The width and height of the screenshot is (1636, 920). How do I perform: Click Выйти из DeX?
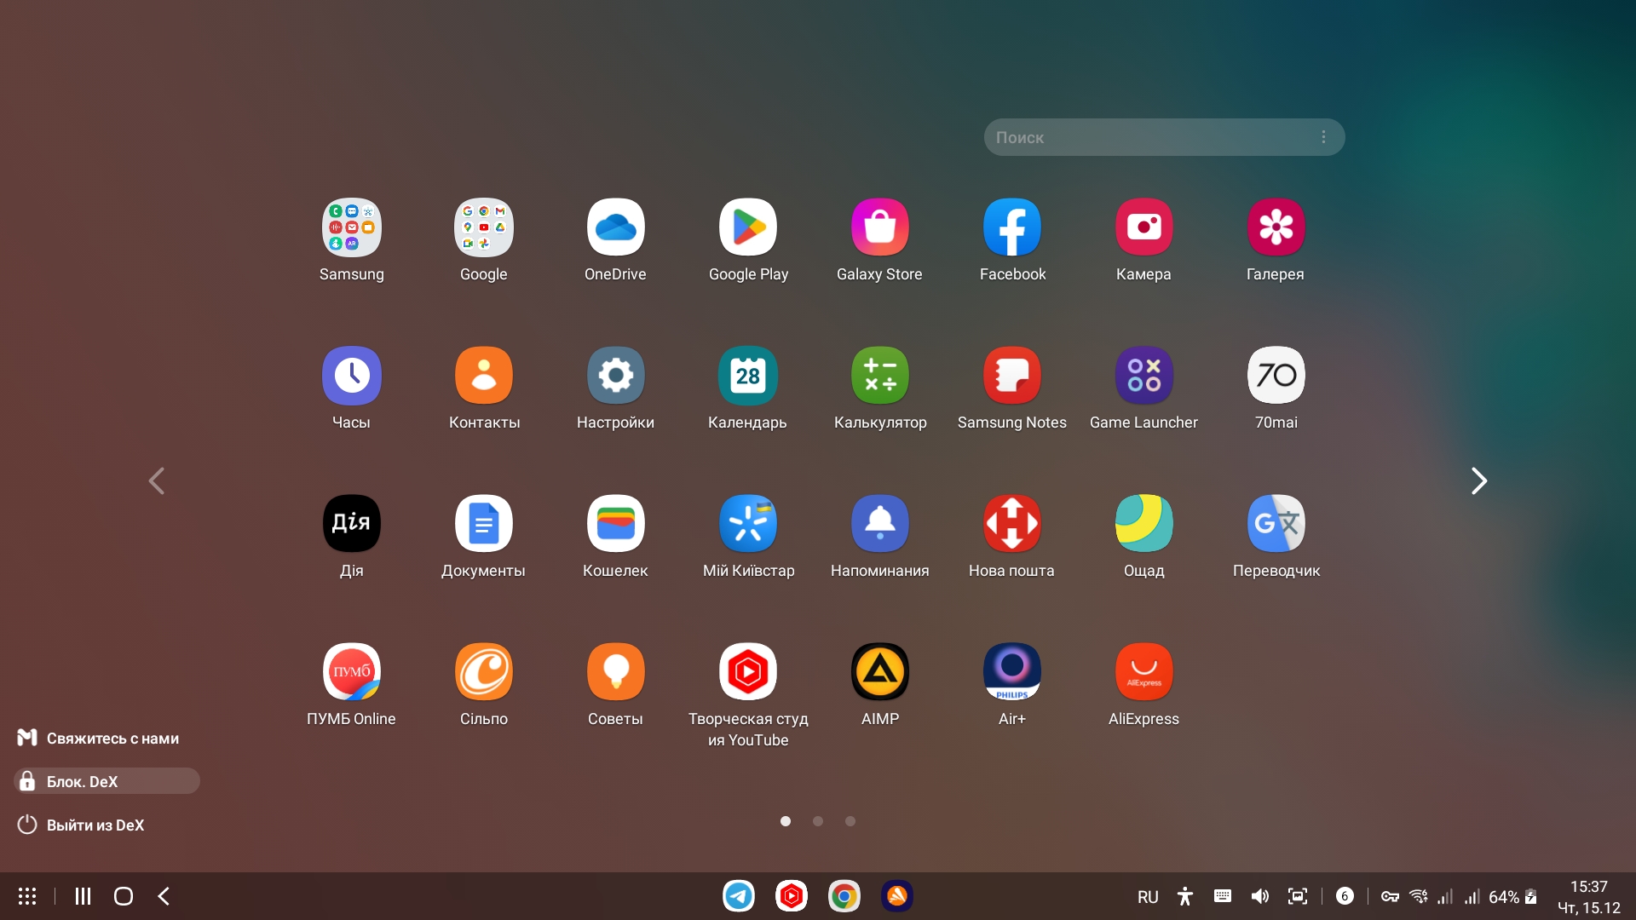coord(81,825)
